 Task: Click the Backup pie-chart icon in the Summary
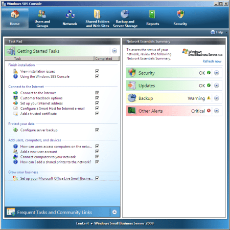[132, 98]
